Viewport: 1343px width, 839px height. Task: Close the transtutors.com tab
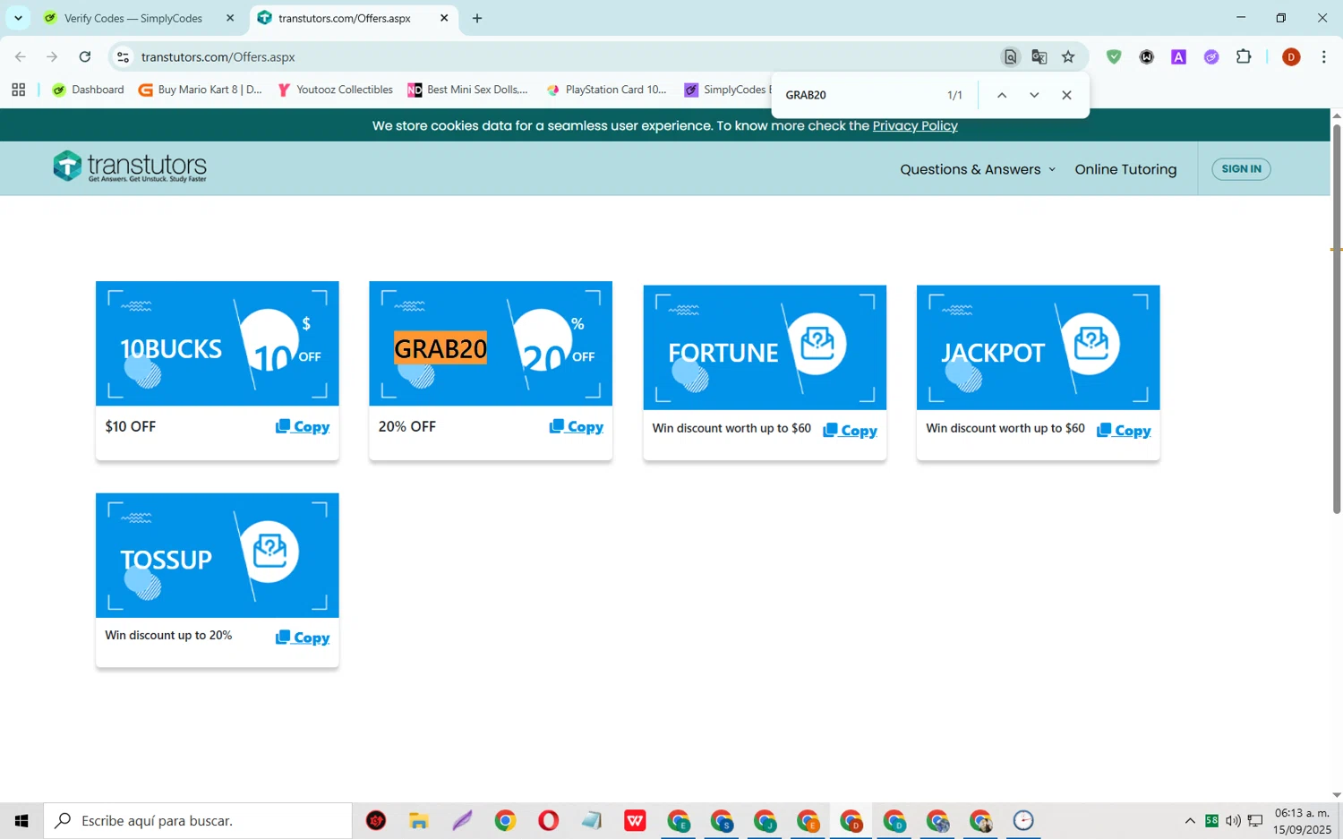(444, 18)
